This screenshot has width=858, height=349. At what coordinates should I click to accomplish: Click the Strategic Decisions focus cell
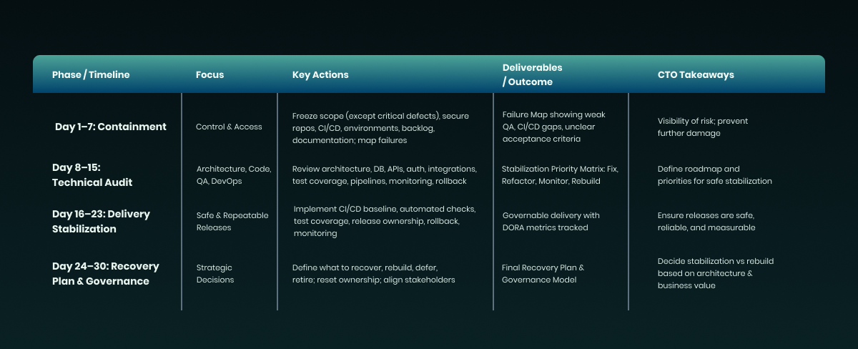tap(215, 273)
